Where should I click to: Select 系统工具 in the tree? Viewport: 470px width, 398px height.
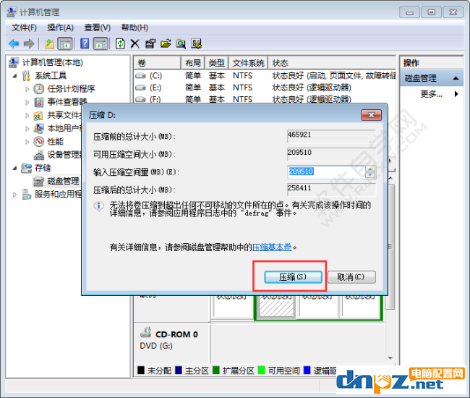point(51,75)
